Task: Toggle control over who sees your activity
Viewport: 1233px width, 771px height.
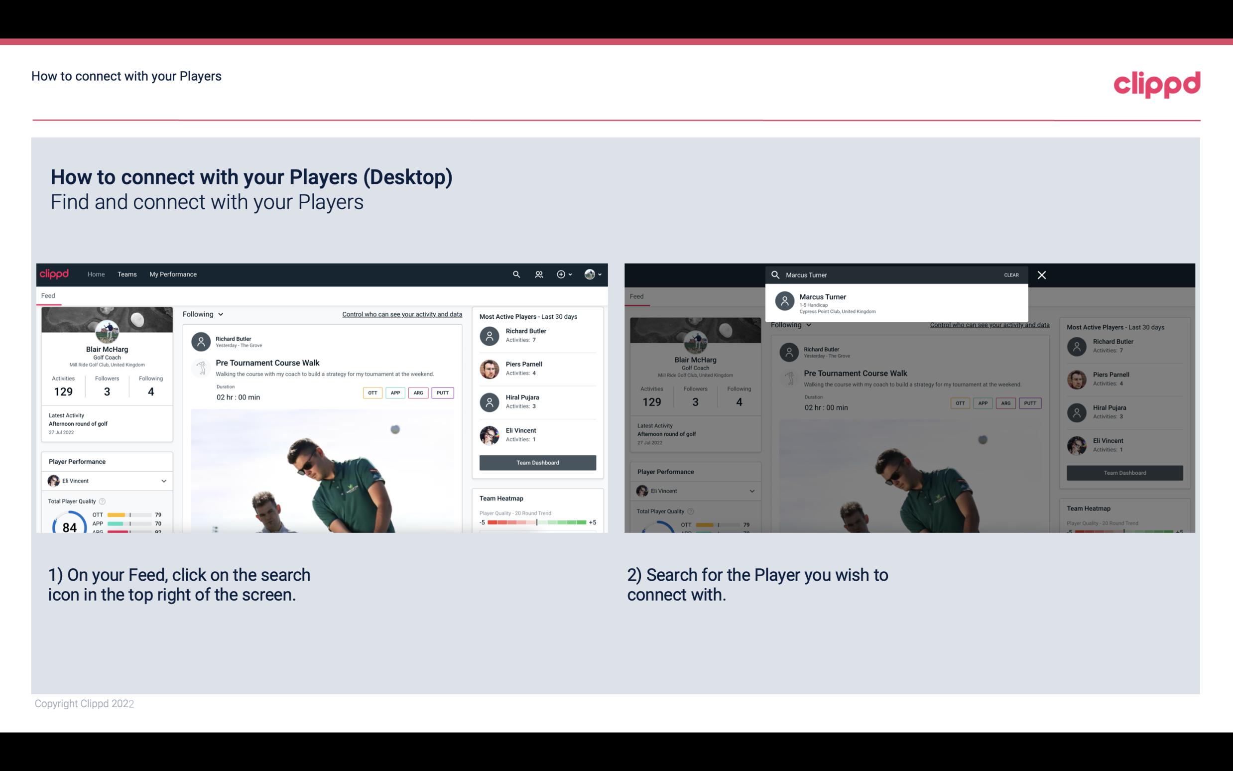Action: 401,314
